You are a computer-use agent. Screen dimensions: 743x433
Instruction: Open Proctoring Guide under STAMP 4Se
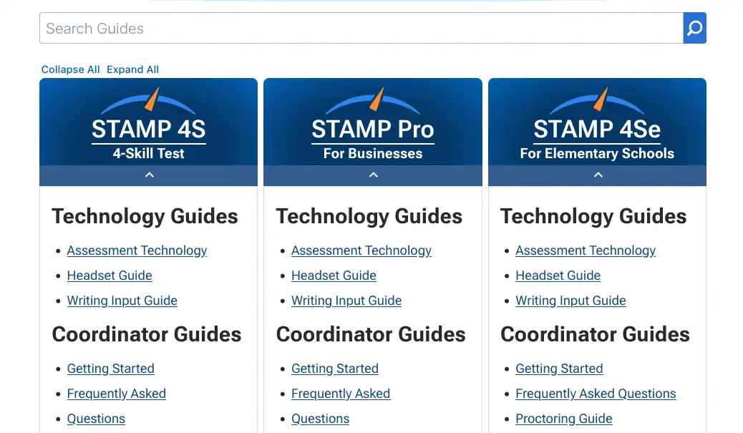click(x=563, y=419)
